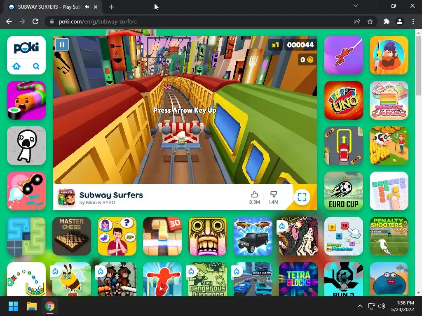Viewport: 422px width, 316px height.
Task: Mute the Subway Surfers tab audio
Action: (x=87, y=7)
